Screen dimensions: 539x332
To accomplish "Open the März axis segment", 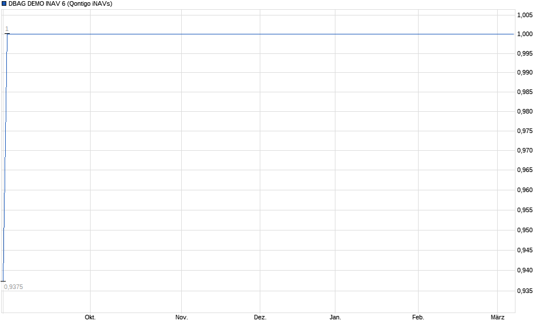I will 497,317.
